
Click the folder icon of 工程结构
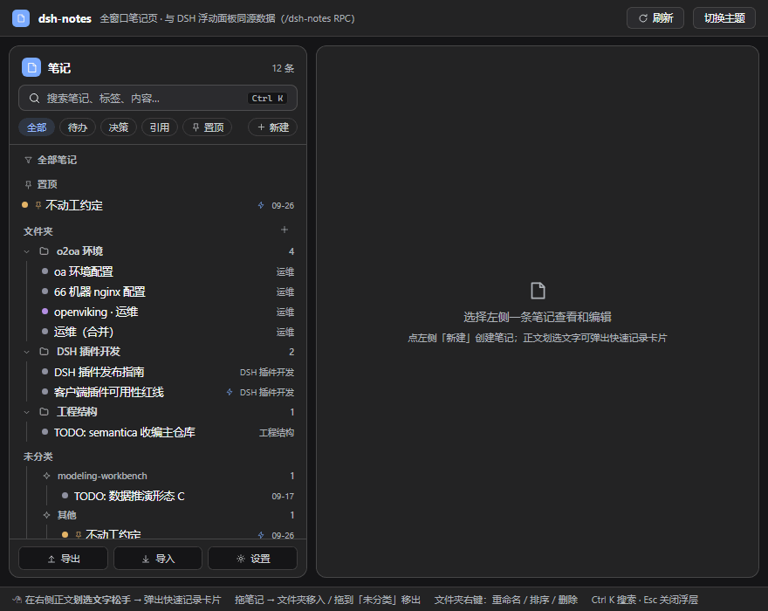(x=45, y=412)
